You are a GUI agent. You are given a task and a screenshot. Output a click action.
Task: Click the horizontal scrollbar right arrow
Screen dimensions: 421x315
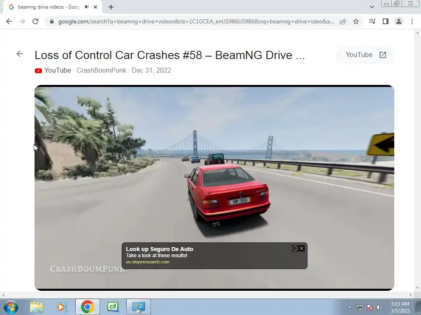coord(411,295)
